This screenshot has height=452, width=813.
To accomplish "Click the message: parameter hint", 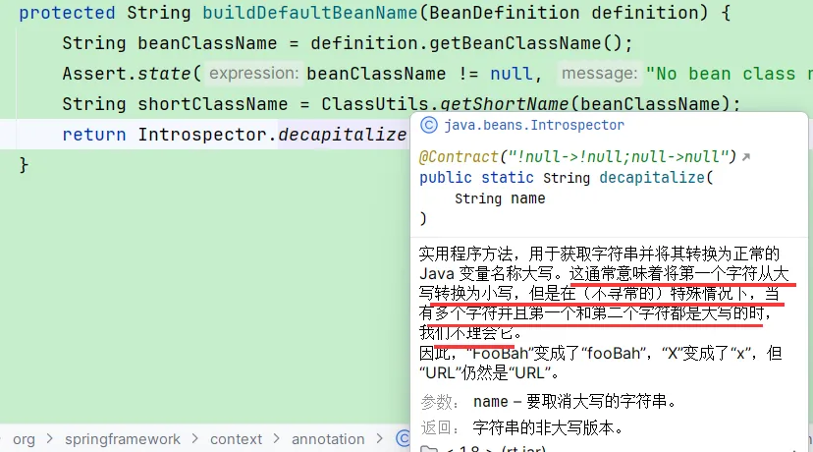I will tap(599, 73).
